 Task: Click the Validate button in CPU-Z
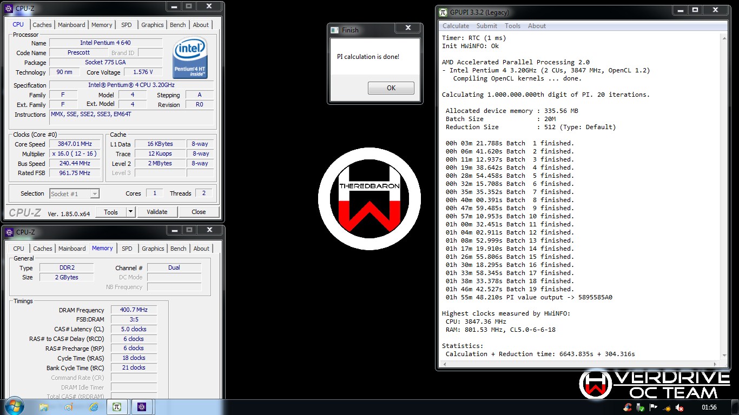pyautogui.click(x=157, y=212)
